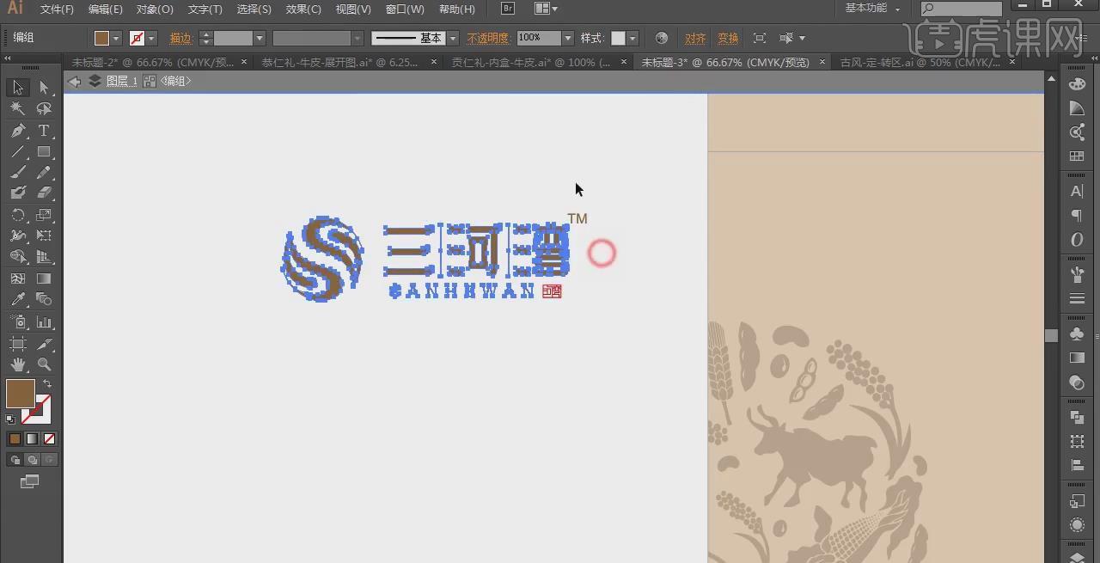The width and height of the screenshot is (1100, 563).
Task: Open stroke weight dropdown
Action: [259, 39]
